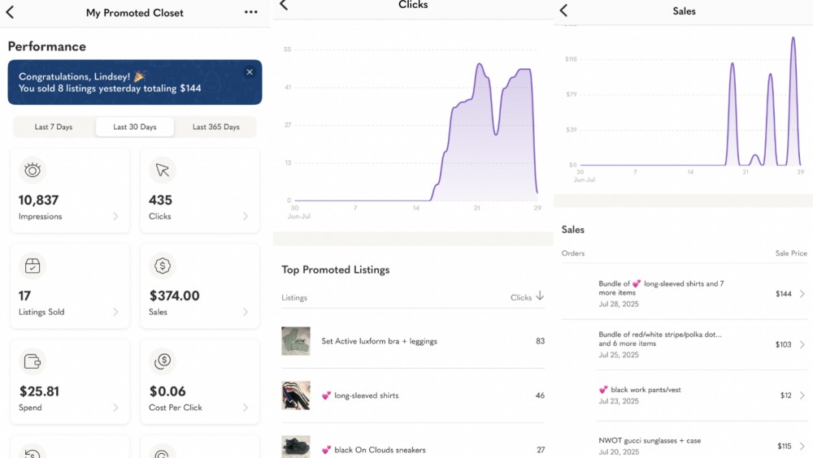This screenshot has height=458, width=813.
Task: Sort listings by the Clicks arrow
Action: pos(540,296)
